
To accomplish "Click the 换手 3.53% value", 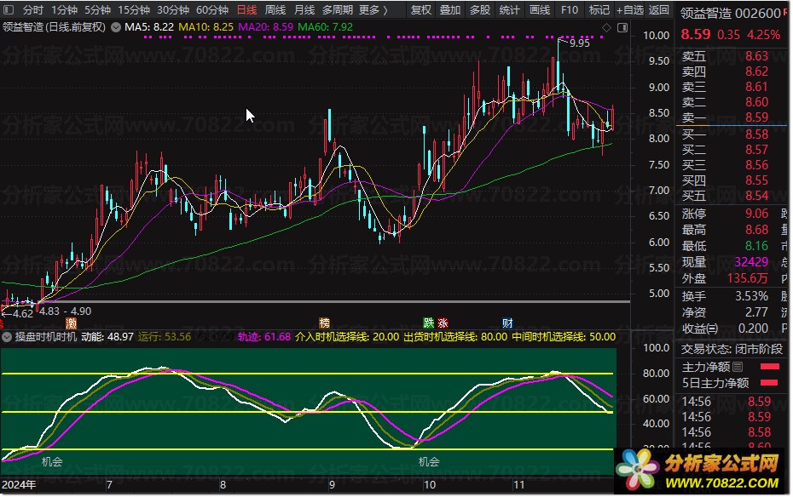I will coord(751,295).
